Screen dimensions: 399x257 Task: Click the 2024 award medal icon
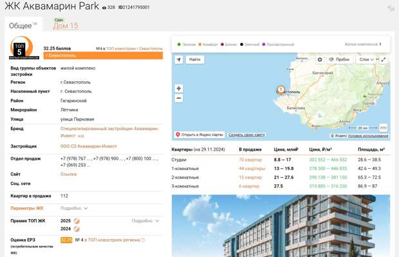(77, 229)
